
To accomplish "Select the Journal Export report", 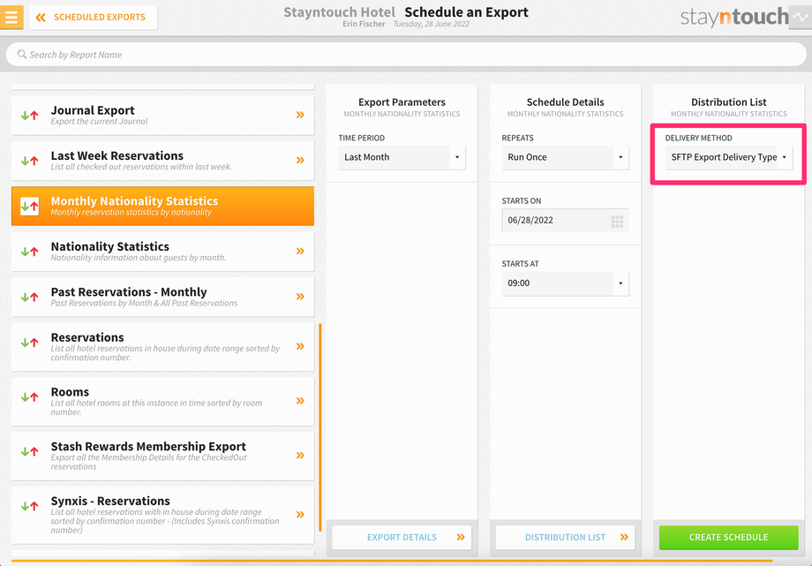I will coord(162,115).
